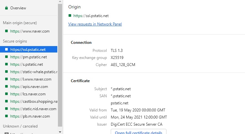Click green square beside static.nid.naver.com
The width and height of the screenshot is (245, 134).
6,109
